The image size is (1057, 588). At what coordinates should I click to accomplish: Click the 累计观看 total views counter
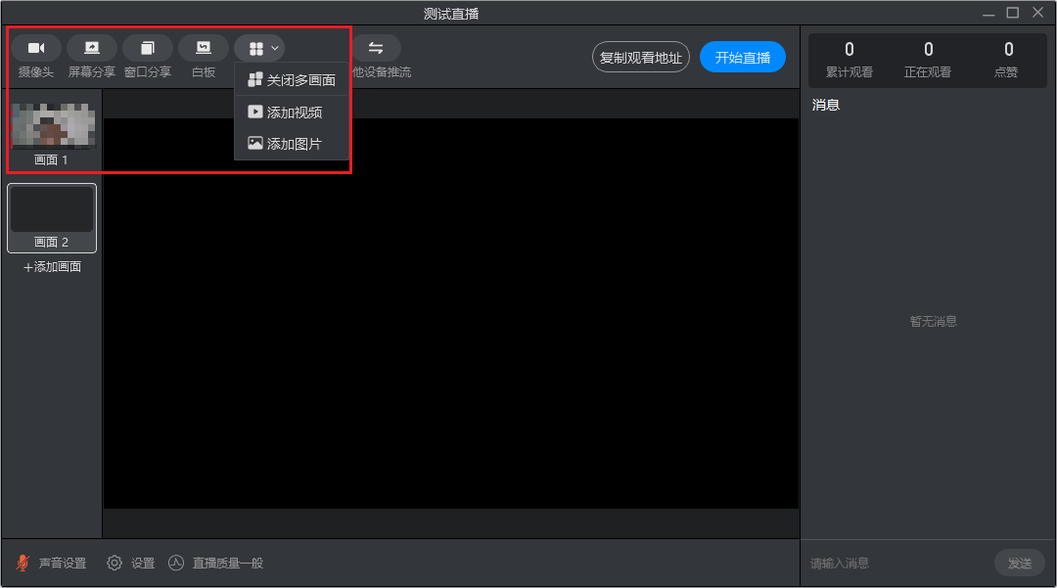pyautogui.click(x=850, y=60)
